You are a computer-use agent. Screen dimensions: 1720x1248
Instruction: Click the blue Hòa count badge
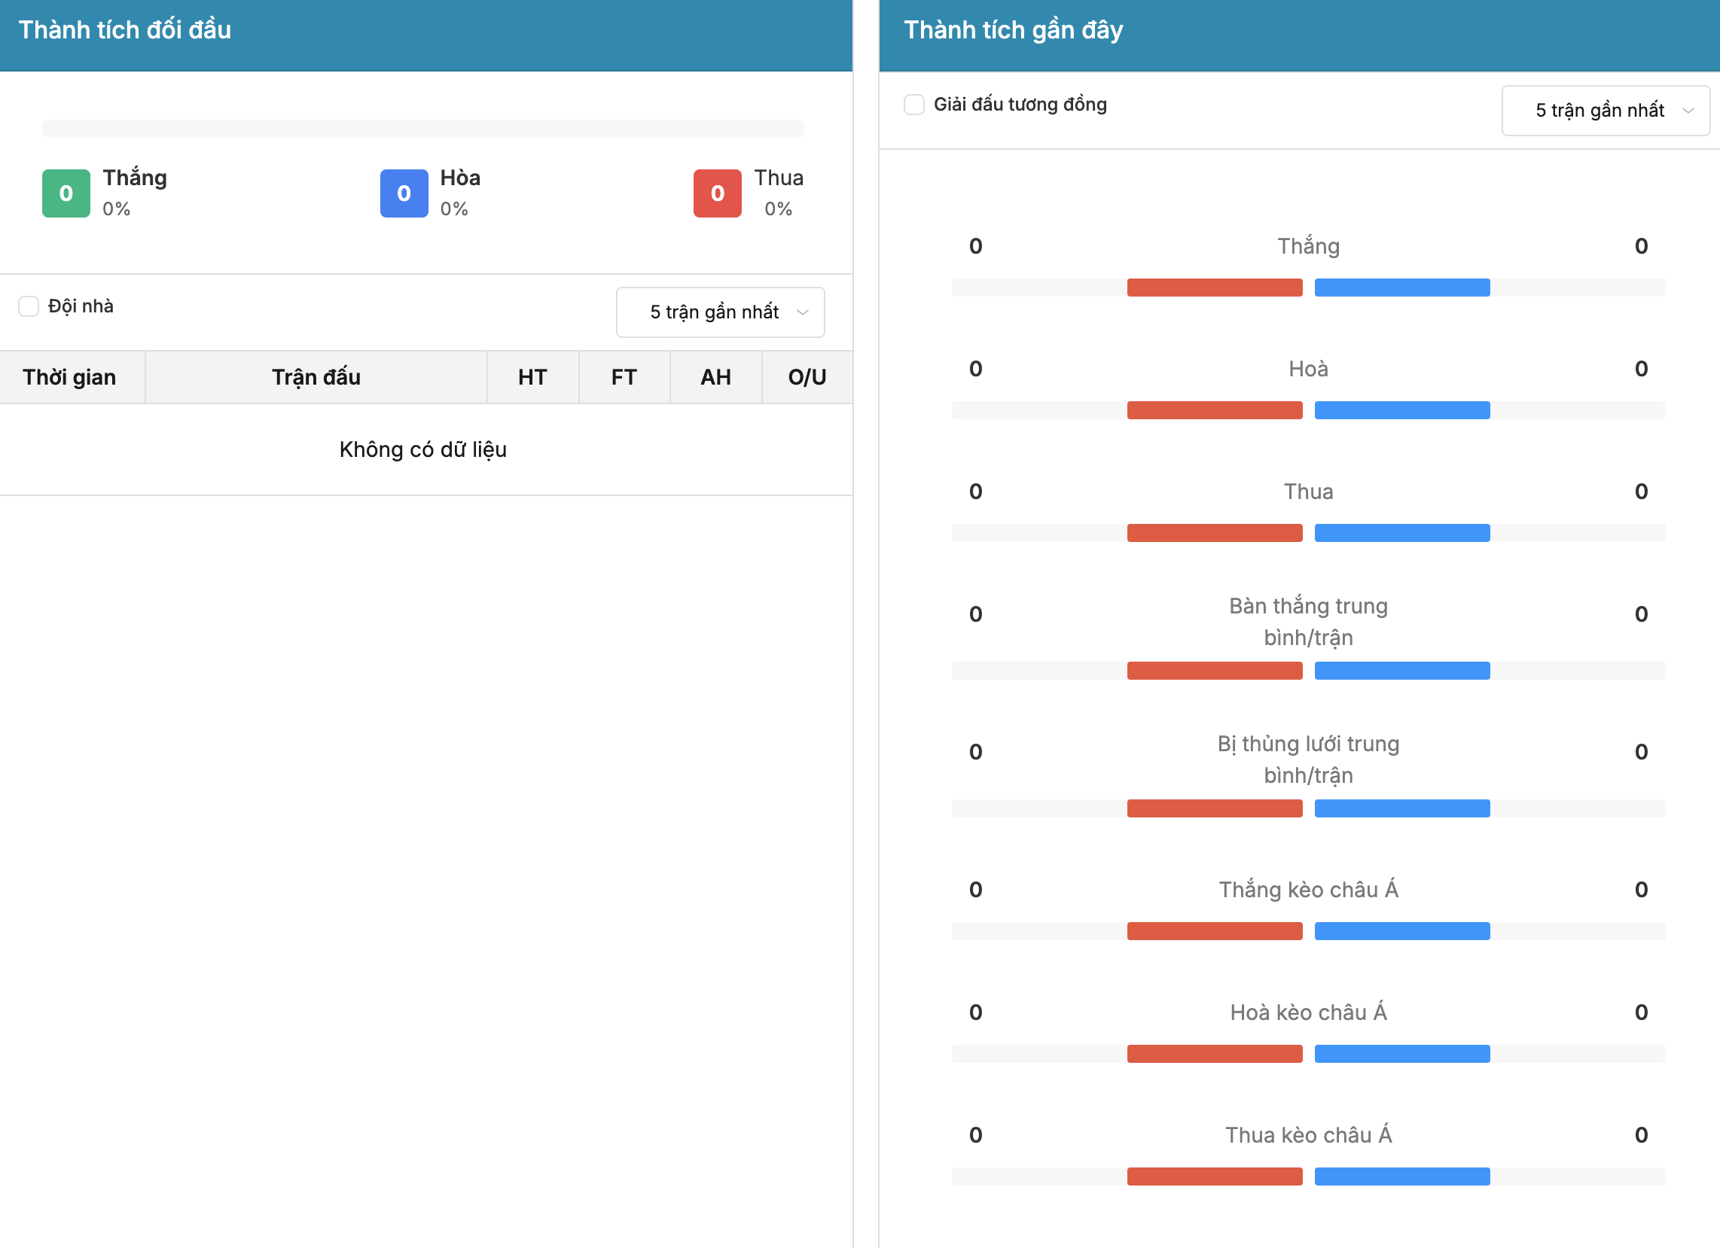pyautogui.click(x=404, y=193)
